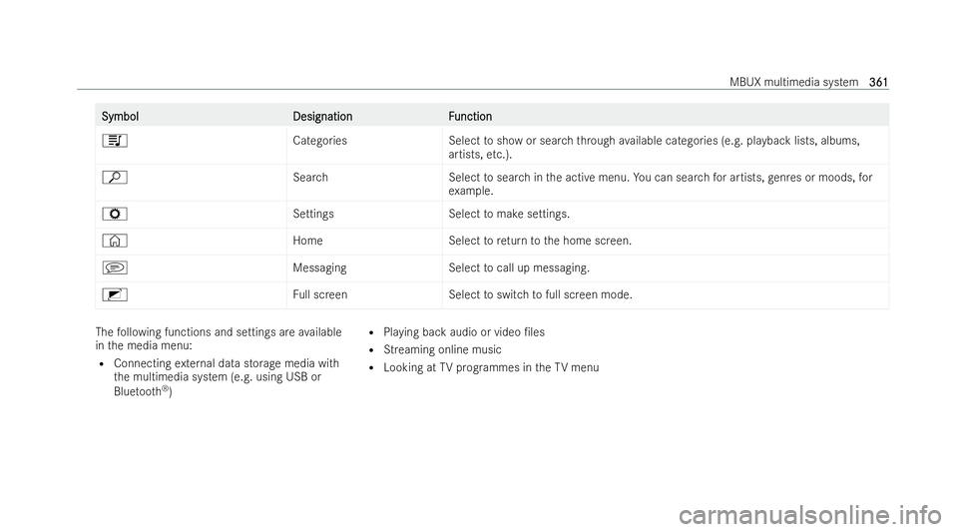The width and height of the screenshot is (958, 532).
Task: Click the 'Streaming online music' bullet
Action: tap(442, 350)
